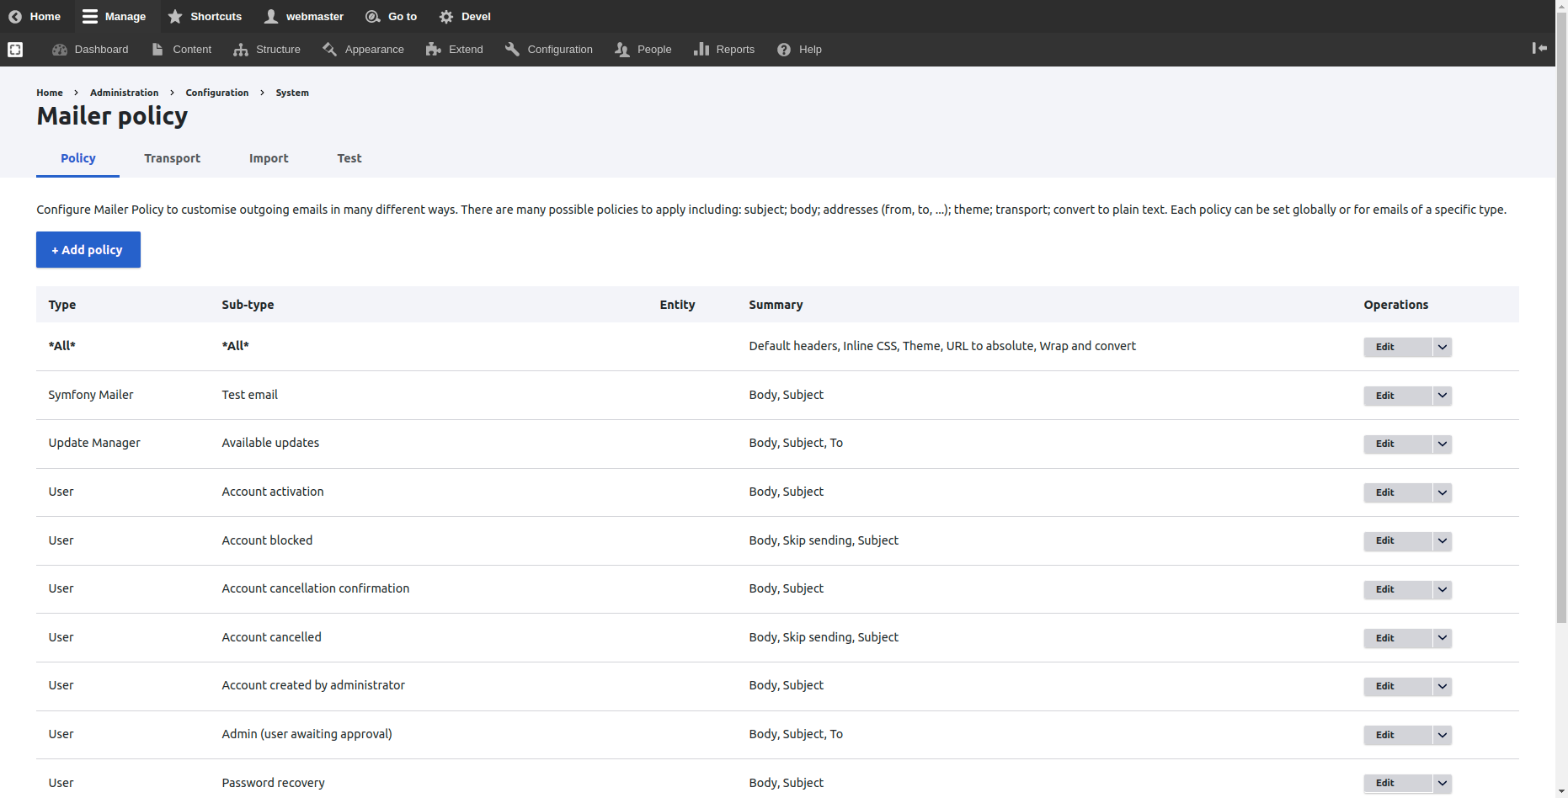Expand operations dropdown for Account blocked row

[1442, 540]
